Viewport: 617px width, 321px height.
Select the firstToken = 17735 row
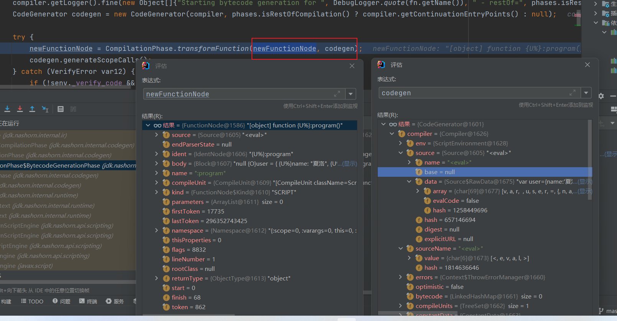[x=250, y=211]
